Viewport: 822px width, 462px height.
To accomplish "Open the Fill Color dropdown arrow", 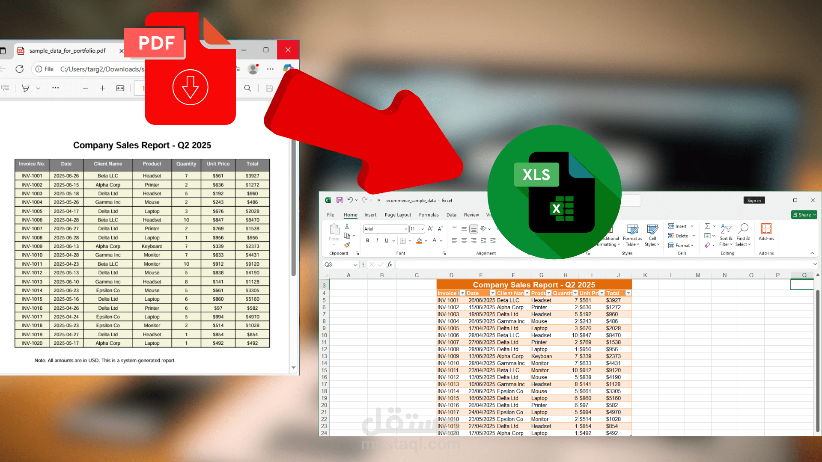I will pyautogui.click(x=426, y=241).
